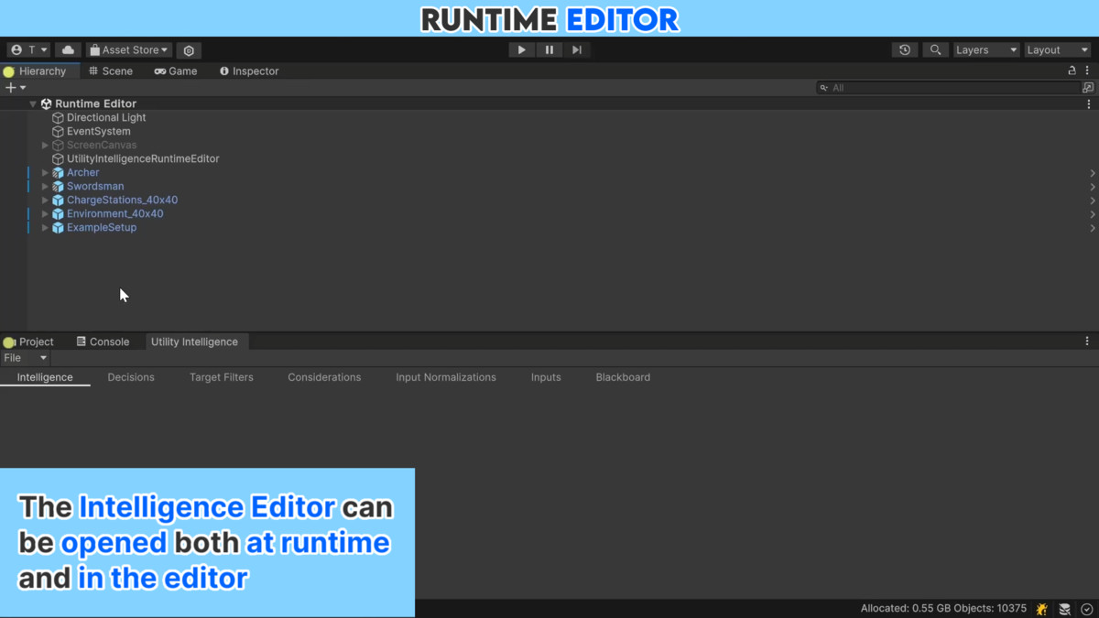Image resolution: width=1099 pixels, height=618 pixels.
Task: Open the account dropdown in toolbar
Action: pos(27,50)
